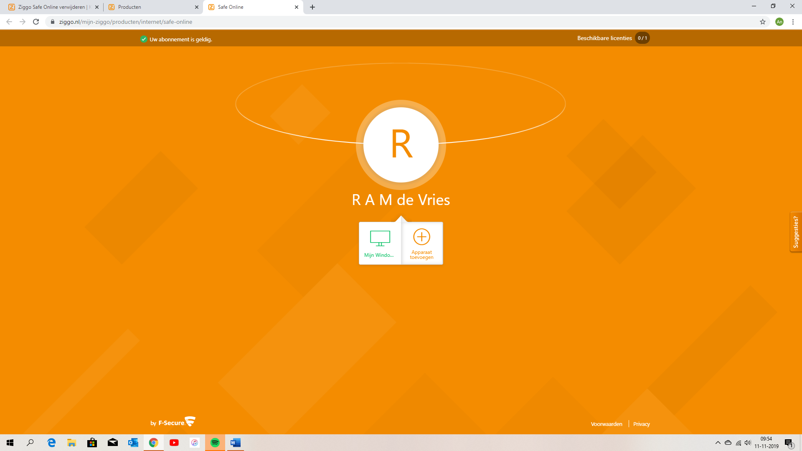Screen dimensions: 802x451
Task: Switch to Ziggo Safe Online verwijderen tab
Action: (50, 7)
